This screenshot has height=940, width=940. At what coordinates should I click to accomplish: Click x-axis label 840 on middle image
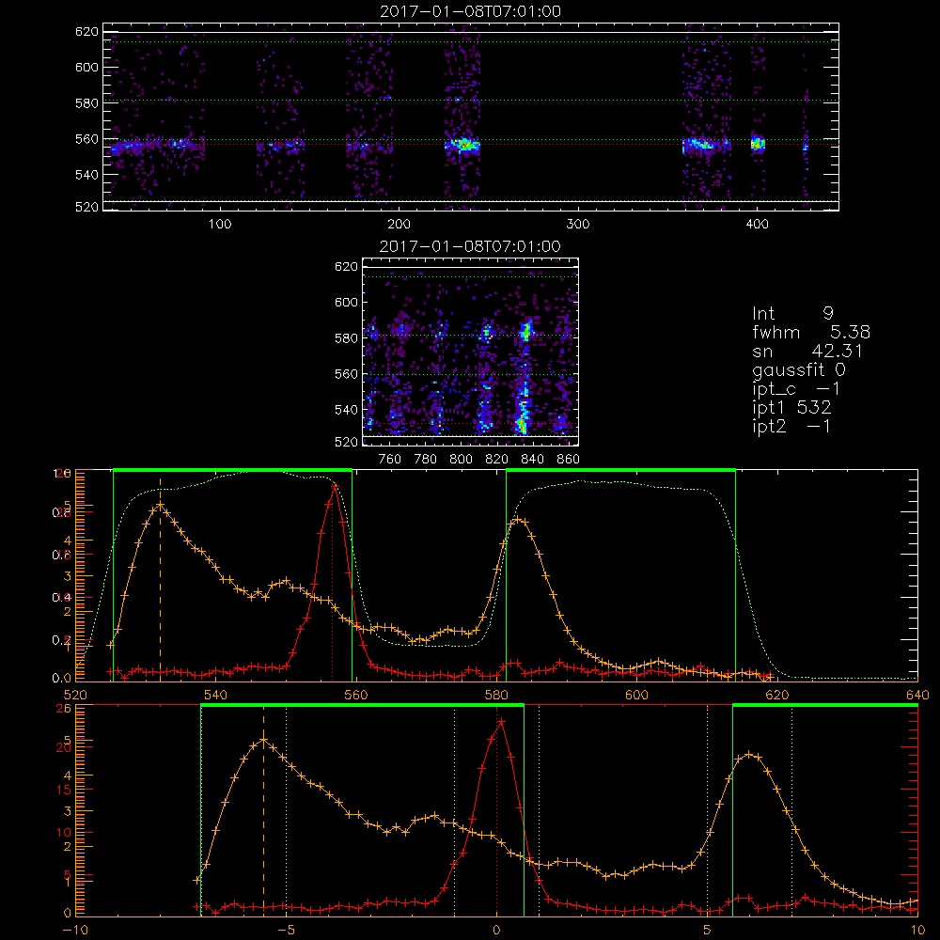click(x=532, y=460)
